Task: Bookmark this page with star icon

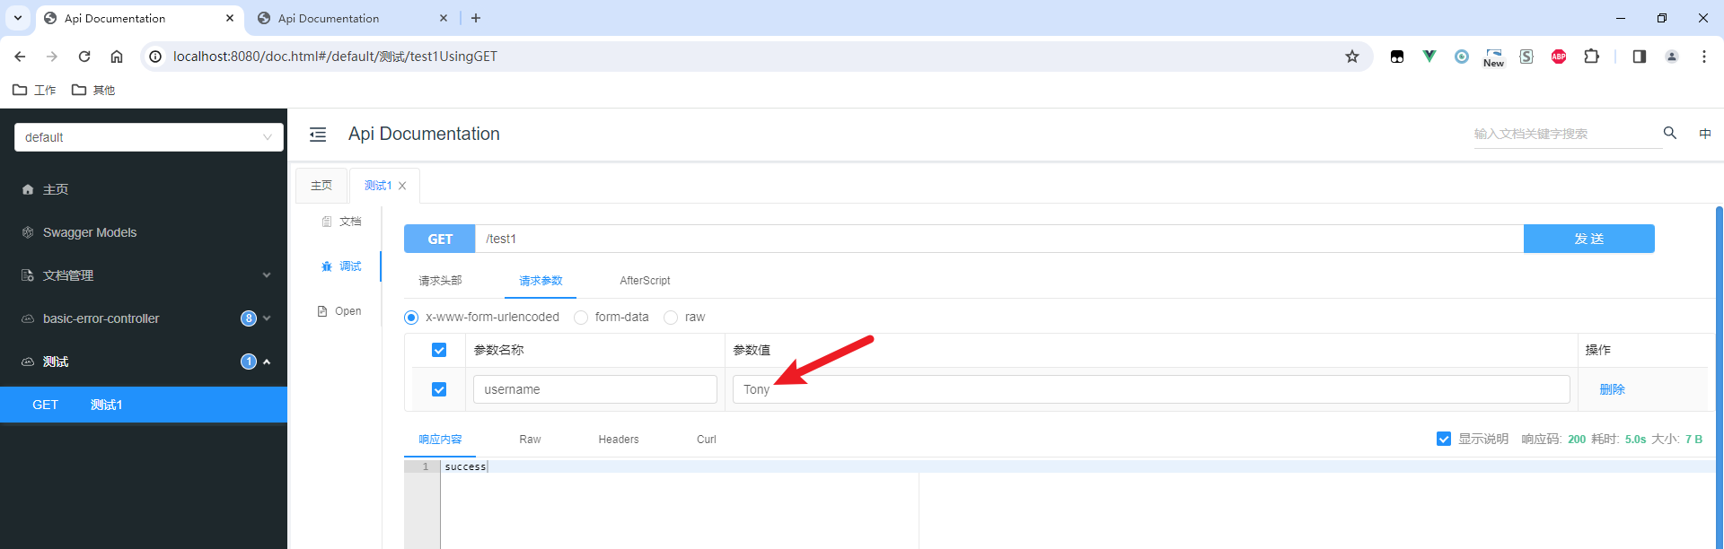Action: [1352, 57]
